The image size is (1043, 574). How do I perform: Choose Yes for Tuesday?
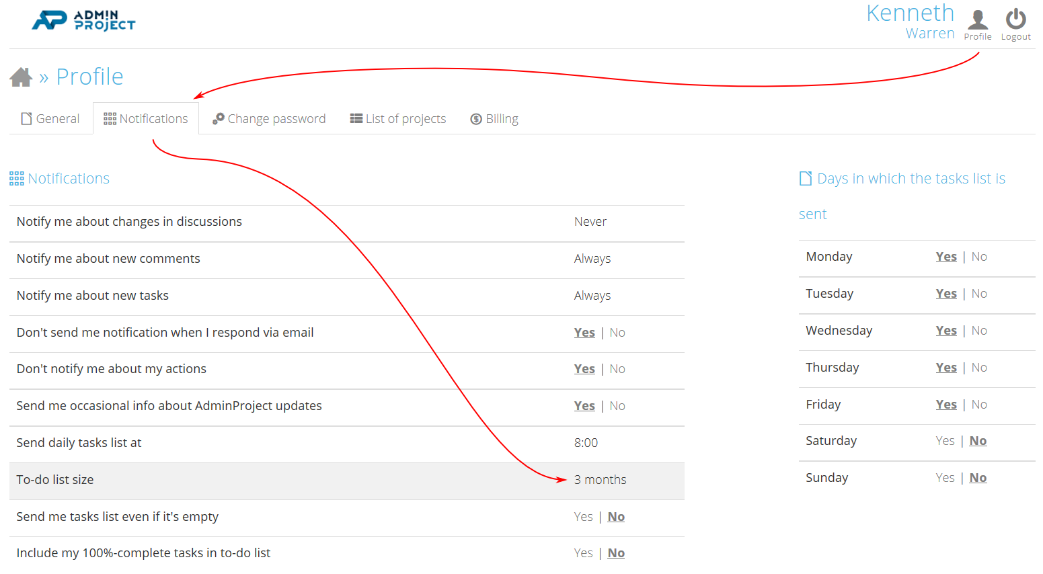(946, 294)
